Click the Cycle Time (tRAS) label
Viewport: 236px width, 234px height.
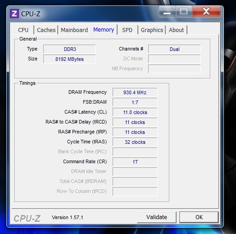[87, 142]
